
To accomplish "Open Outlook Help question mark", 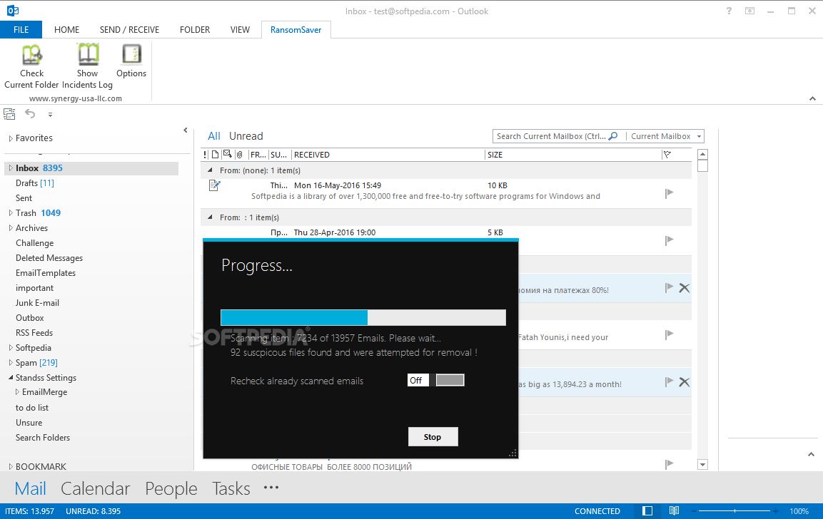I will tap(729, 11).
